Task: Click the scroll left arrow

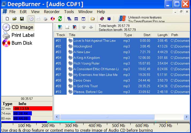Action: click(57, 117)
